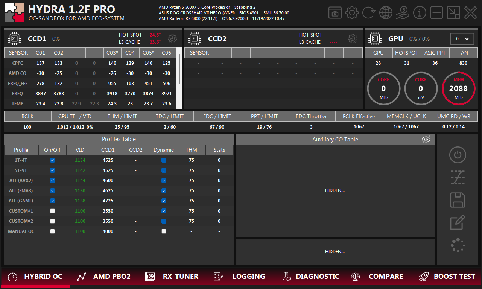
Task: Click the curve graph icon in sidebar
Action: [x=458, y=177]
